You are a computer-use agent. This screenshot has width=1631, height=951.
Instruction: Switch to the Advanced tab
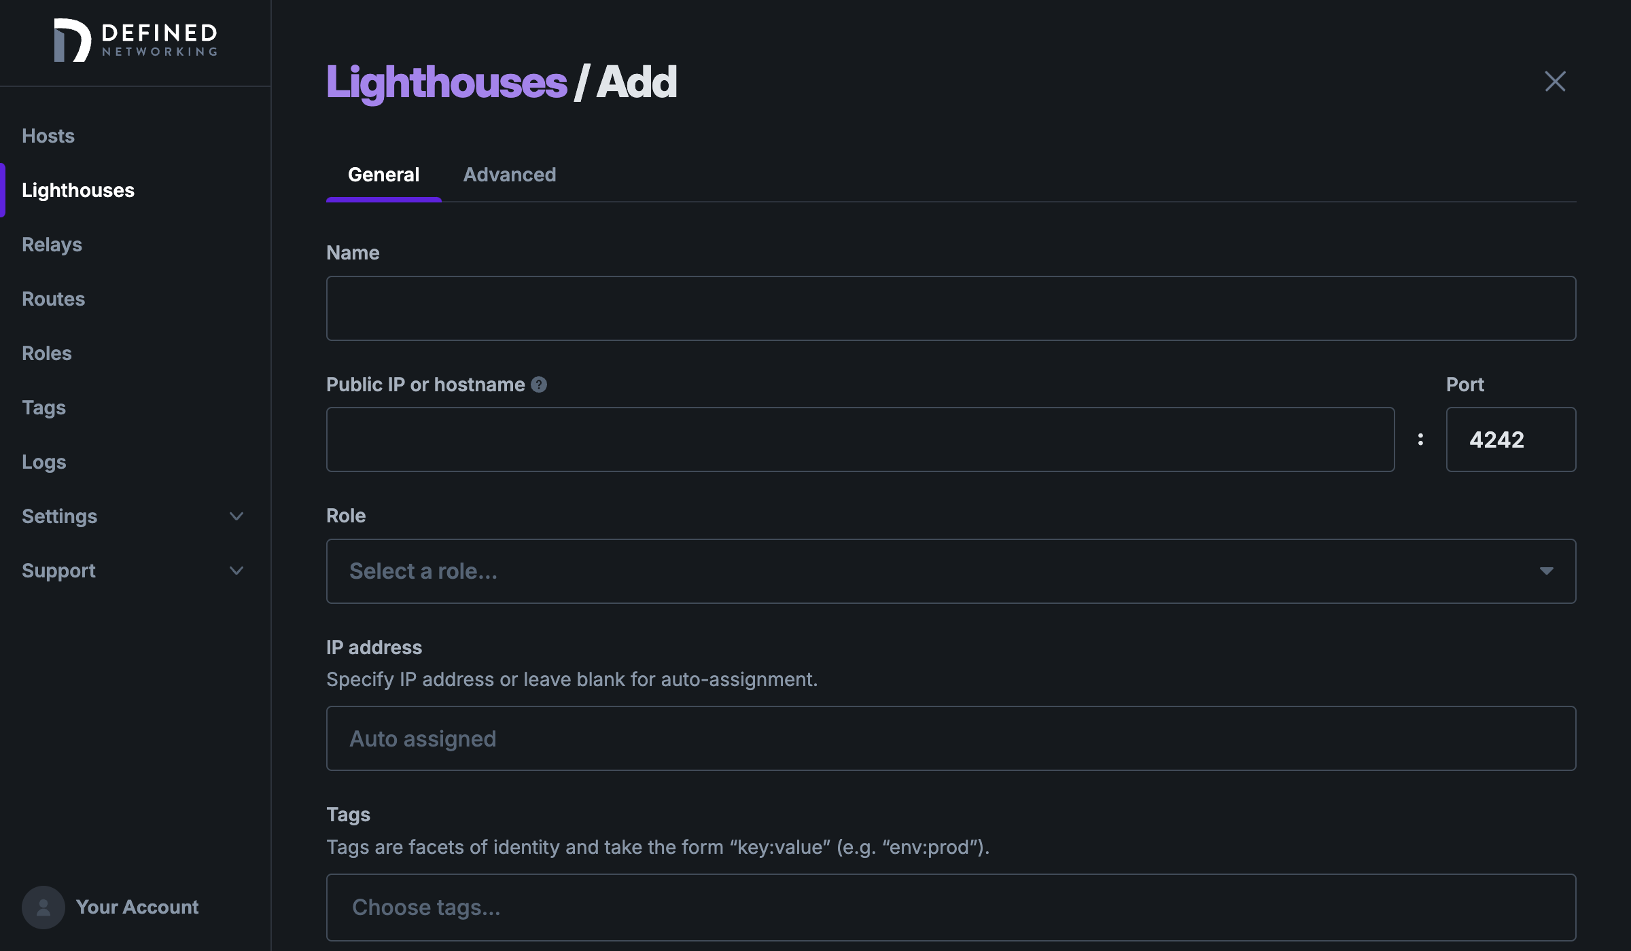(509, 175)
